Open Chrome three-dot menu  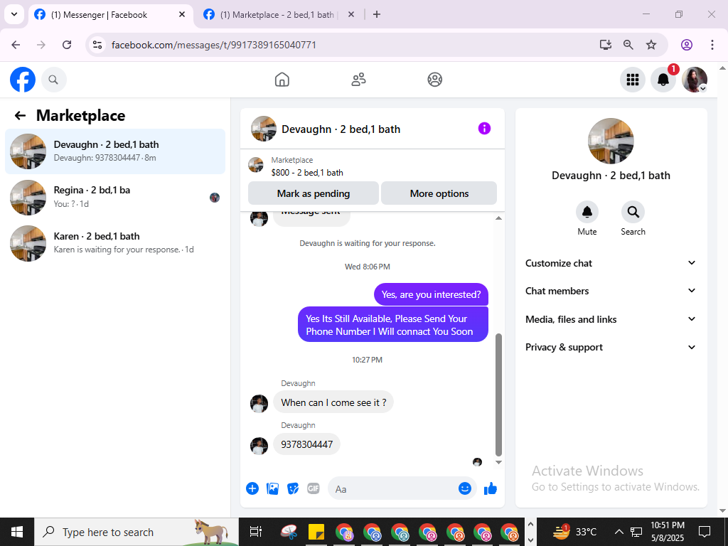(x=712, y=45)
